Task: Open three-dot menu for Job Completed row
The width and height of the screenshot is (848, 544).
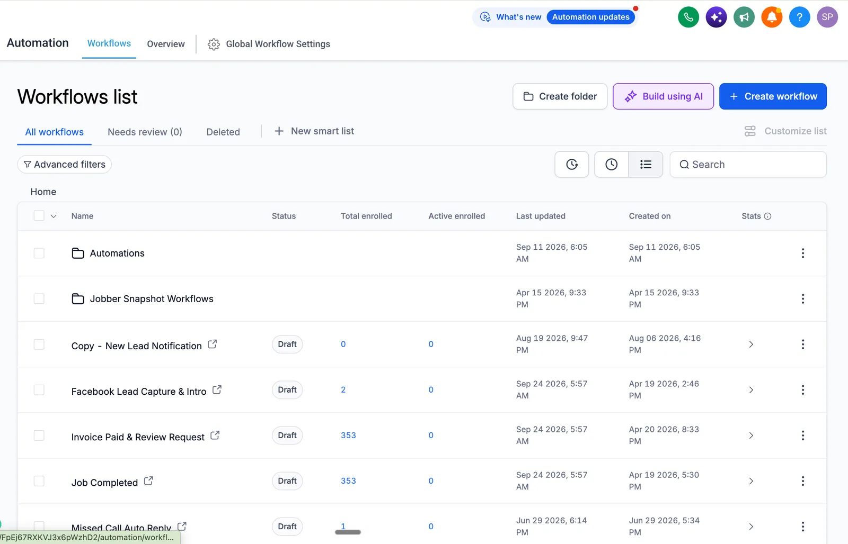Action: pyautogui.click(x=803, y=480)
